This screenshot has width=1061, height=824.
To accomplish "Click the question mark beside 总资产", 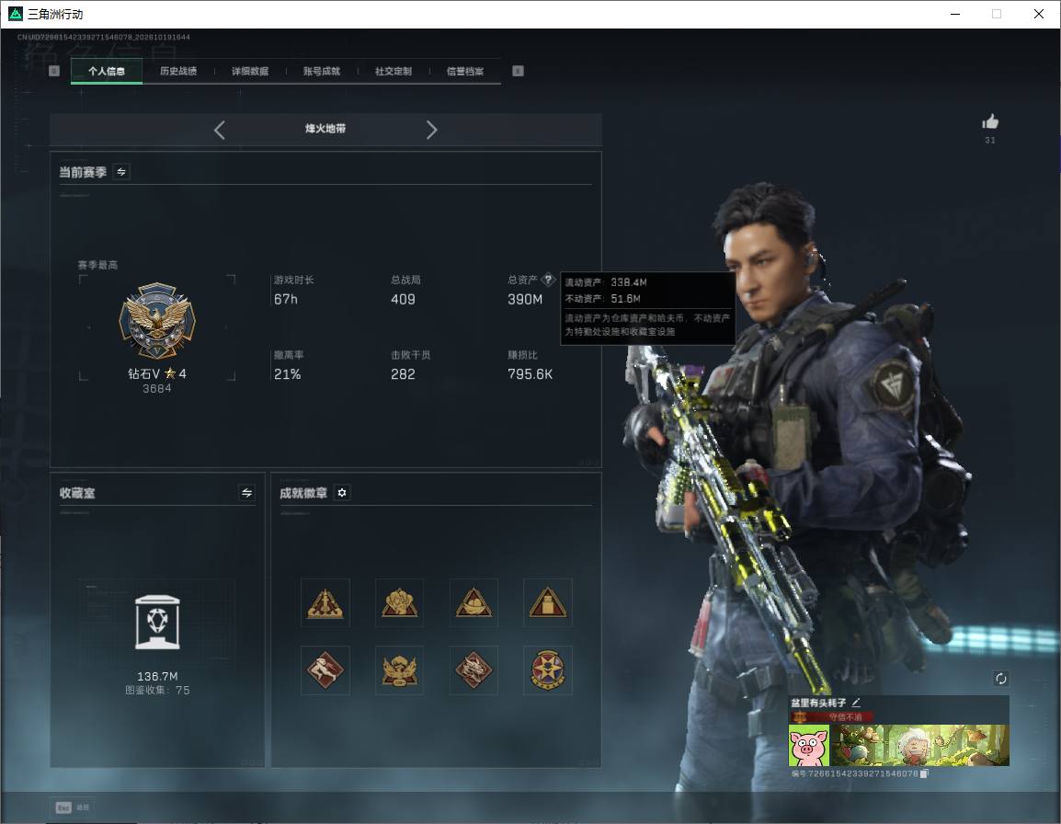I will [548, 279].
